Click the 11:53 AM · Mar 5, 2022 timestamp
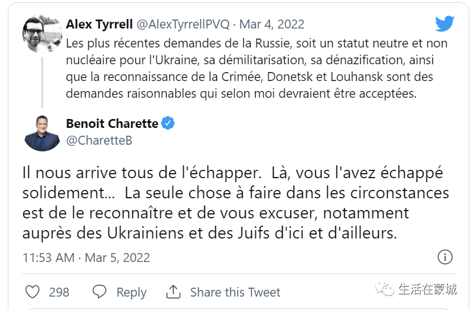 point(86,257)
